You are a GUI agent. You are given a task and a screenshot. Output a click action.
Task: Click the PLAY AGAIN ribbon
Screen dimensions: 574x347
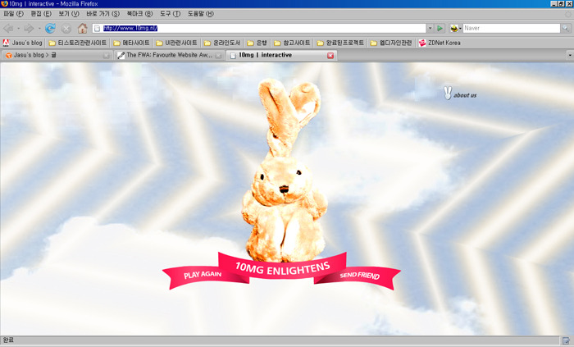[203, 275]
